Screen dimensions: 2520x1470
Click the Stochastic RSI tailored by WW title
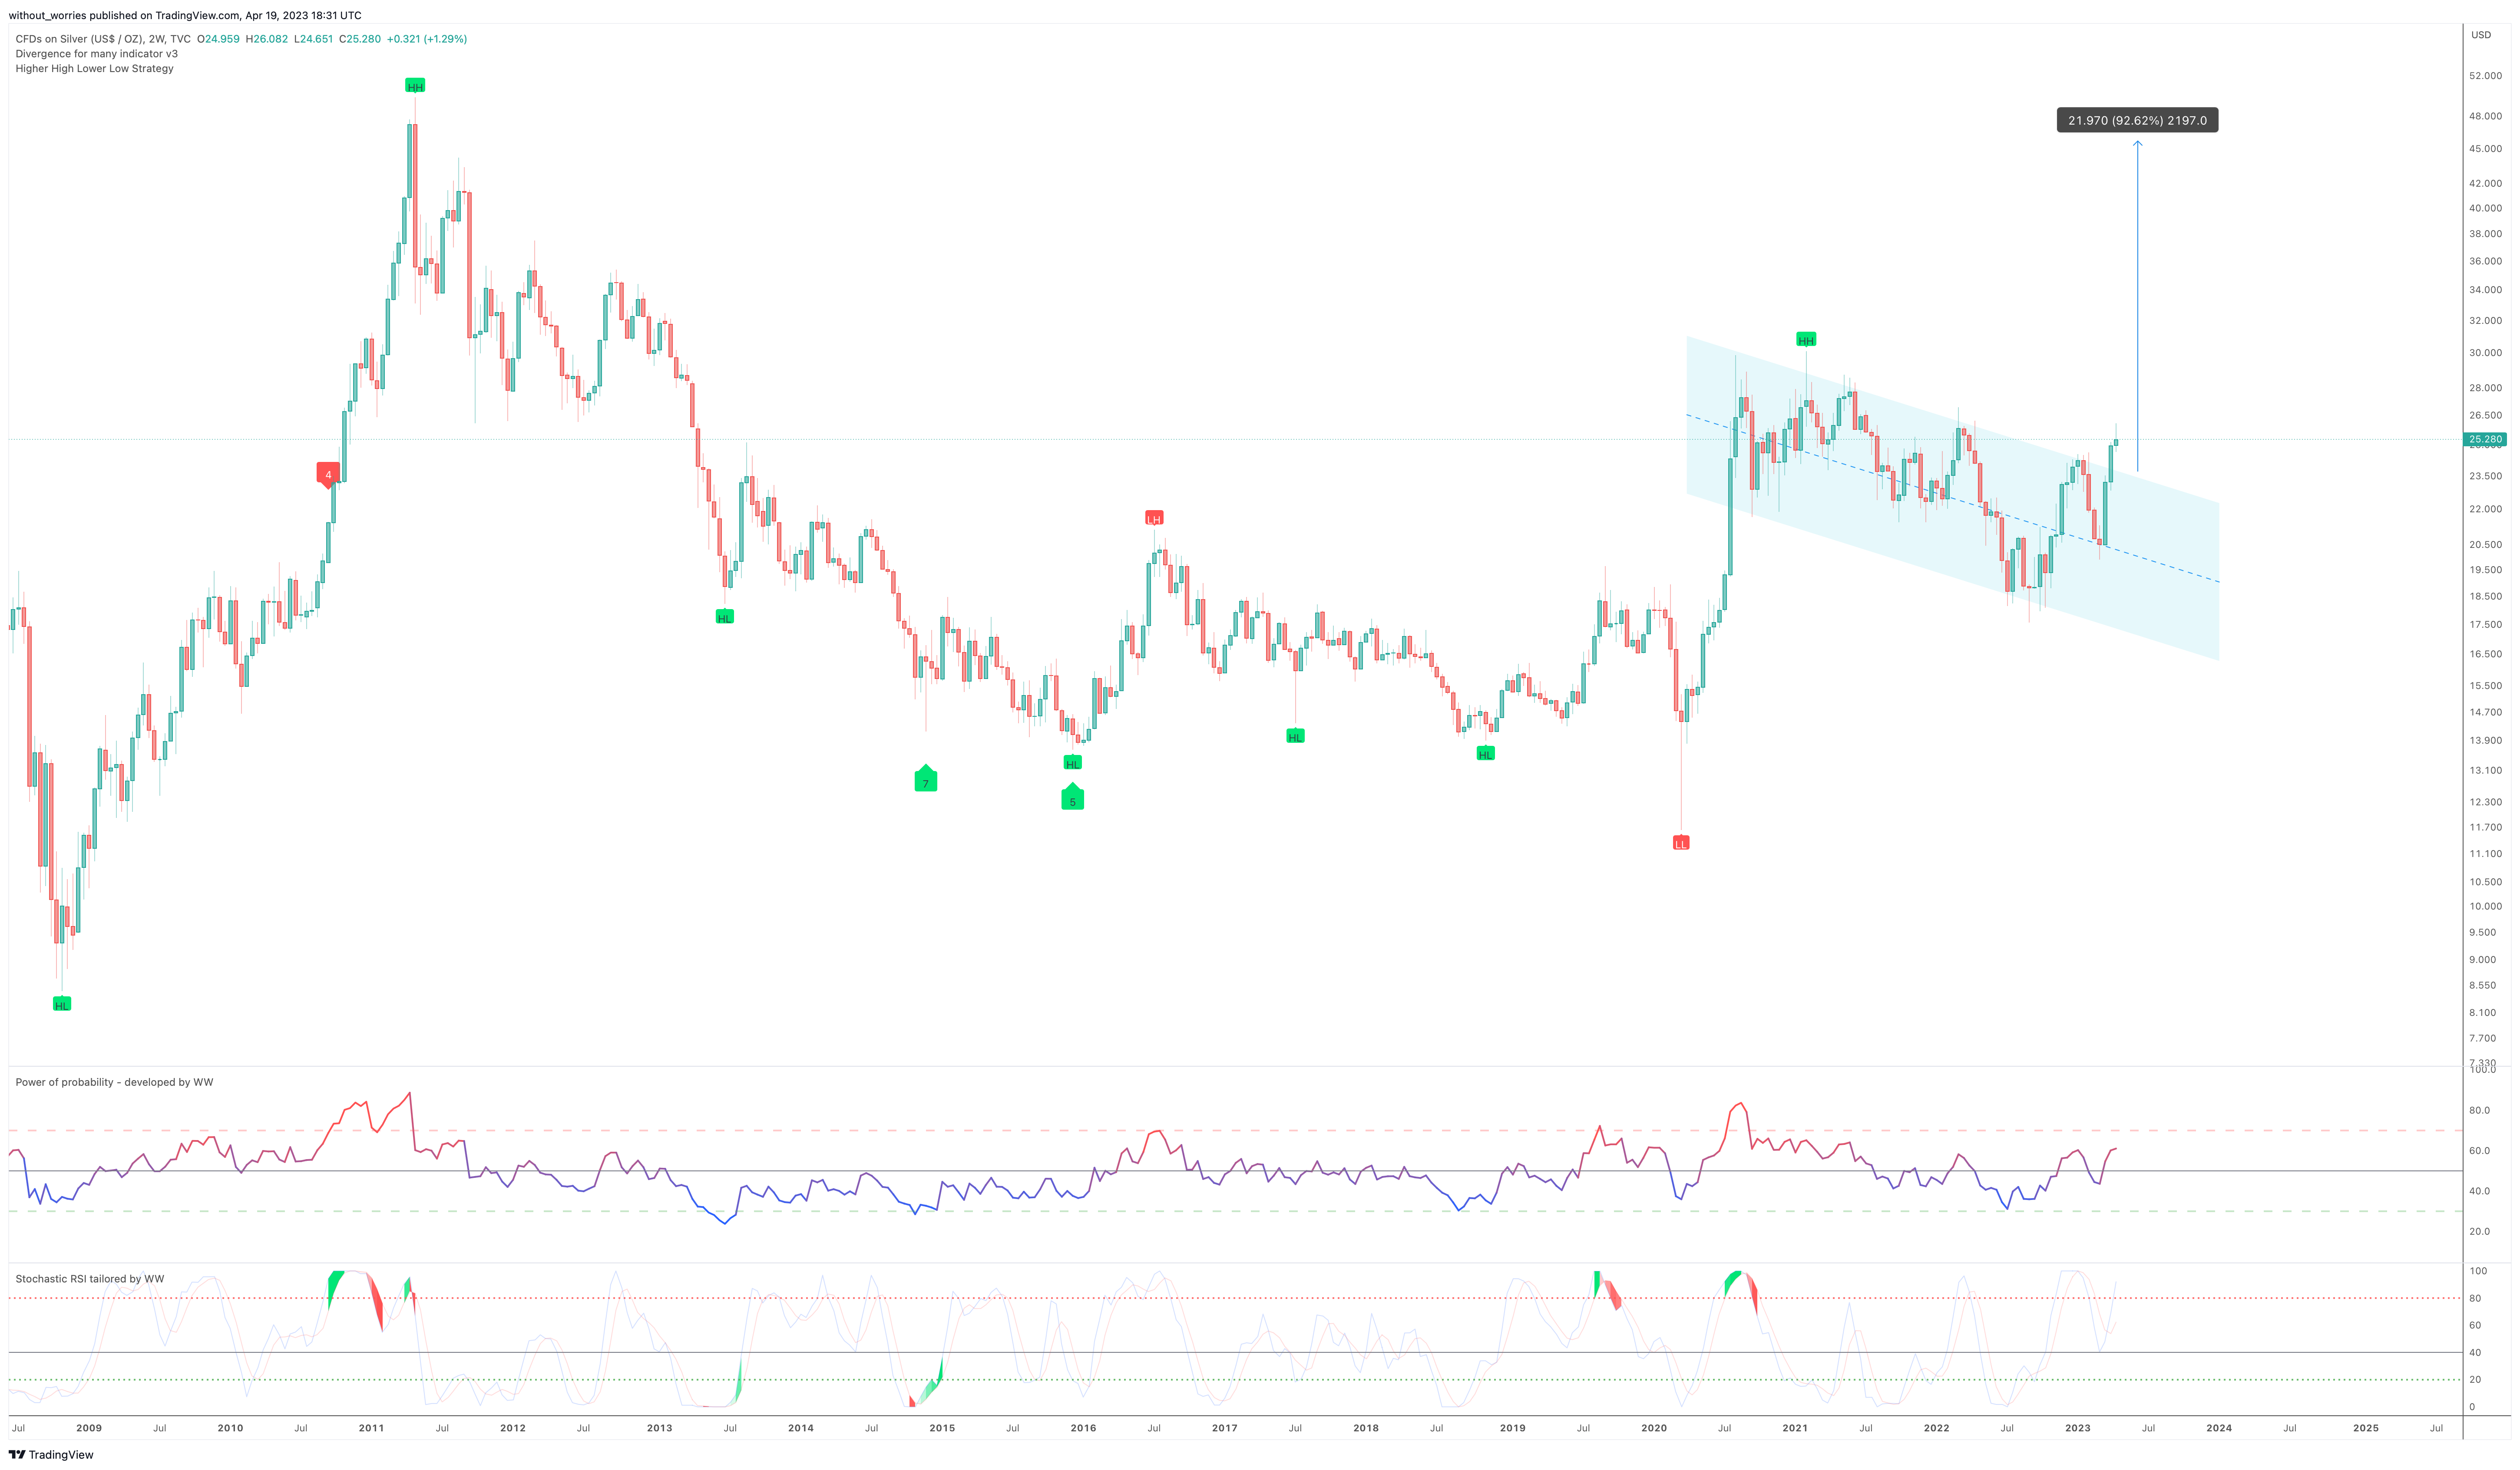[x=89, y=1279]
